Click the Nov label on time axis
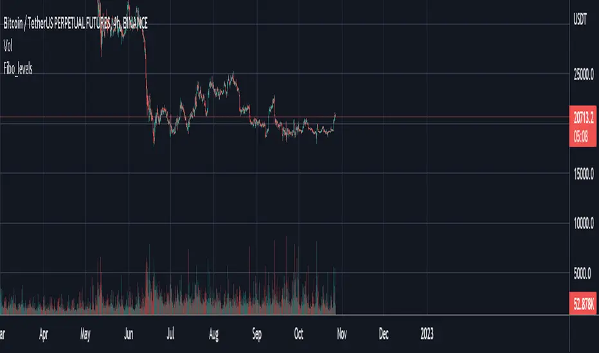This screenshot has height=353, width=599. [x=342, y=334]
